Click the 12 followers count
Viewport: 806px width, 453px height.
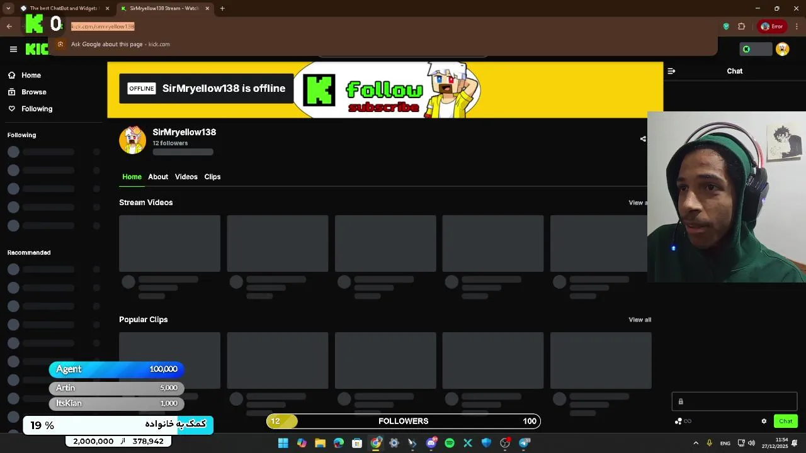170,143
